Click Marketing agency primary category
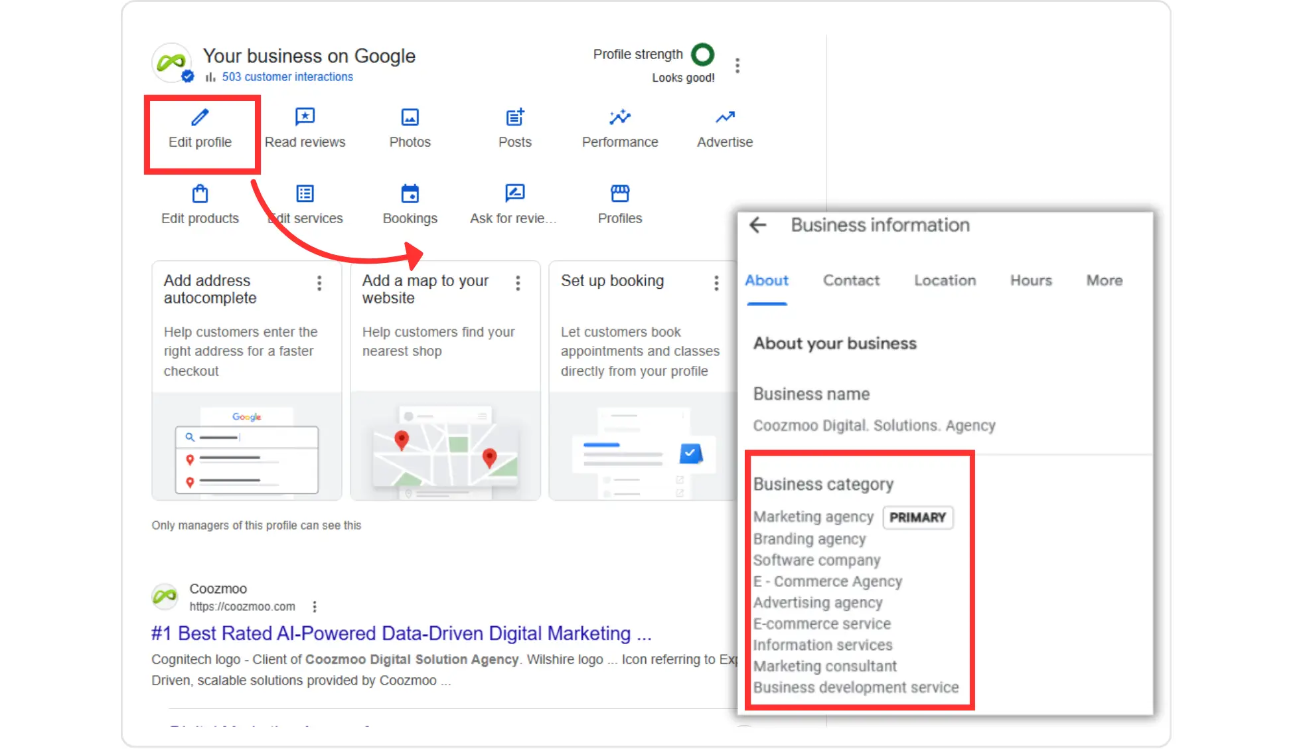The height and width of the screenshot is (749, 1307). [x=813, y=517]
